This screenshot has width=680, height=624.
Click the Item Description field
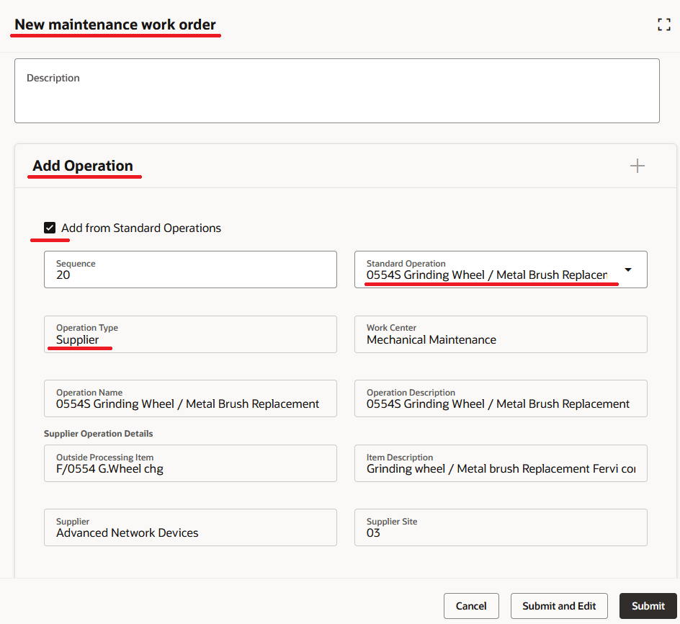click(501, 463)
